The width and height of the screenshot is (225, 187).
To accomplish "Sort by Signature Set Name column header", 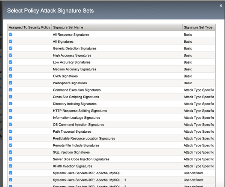I will pos(68,27).
